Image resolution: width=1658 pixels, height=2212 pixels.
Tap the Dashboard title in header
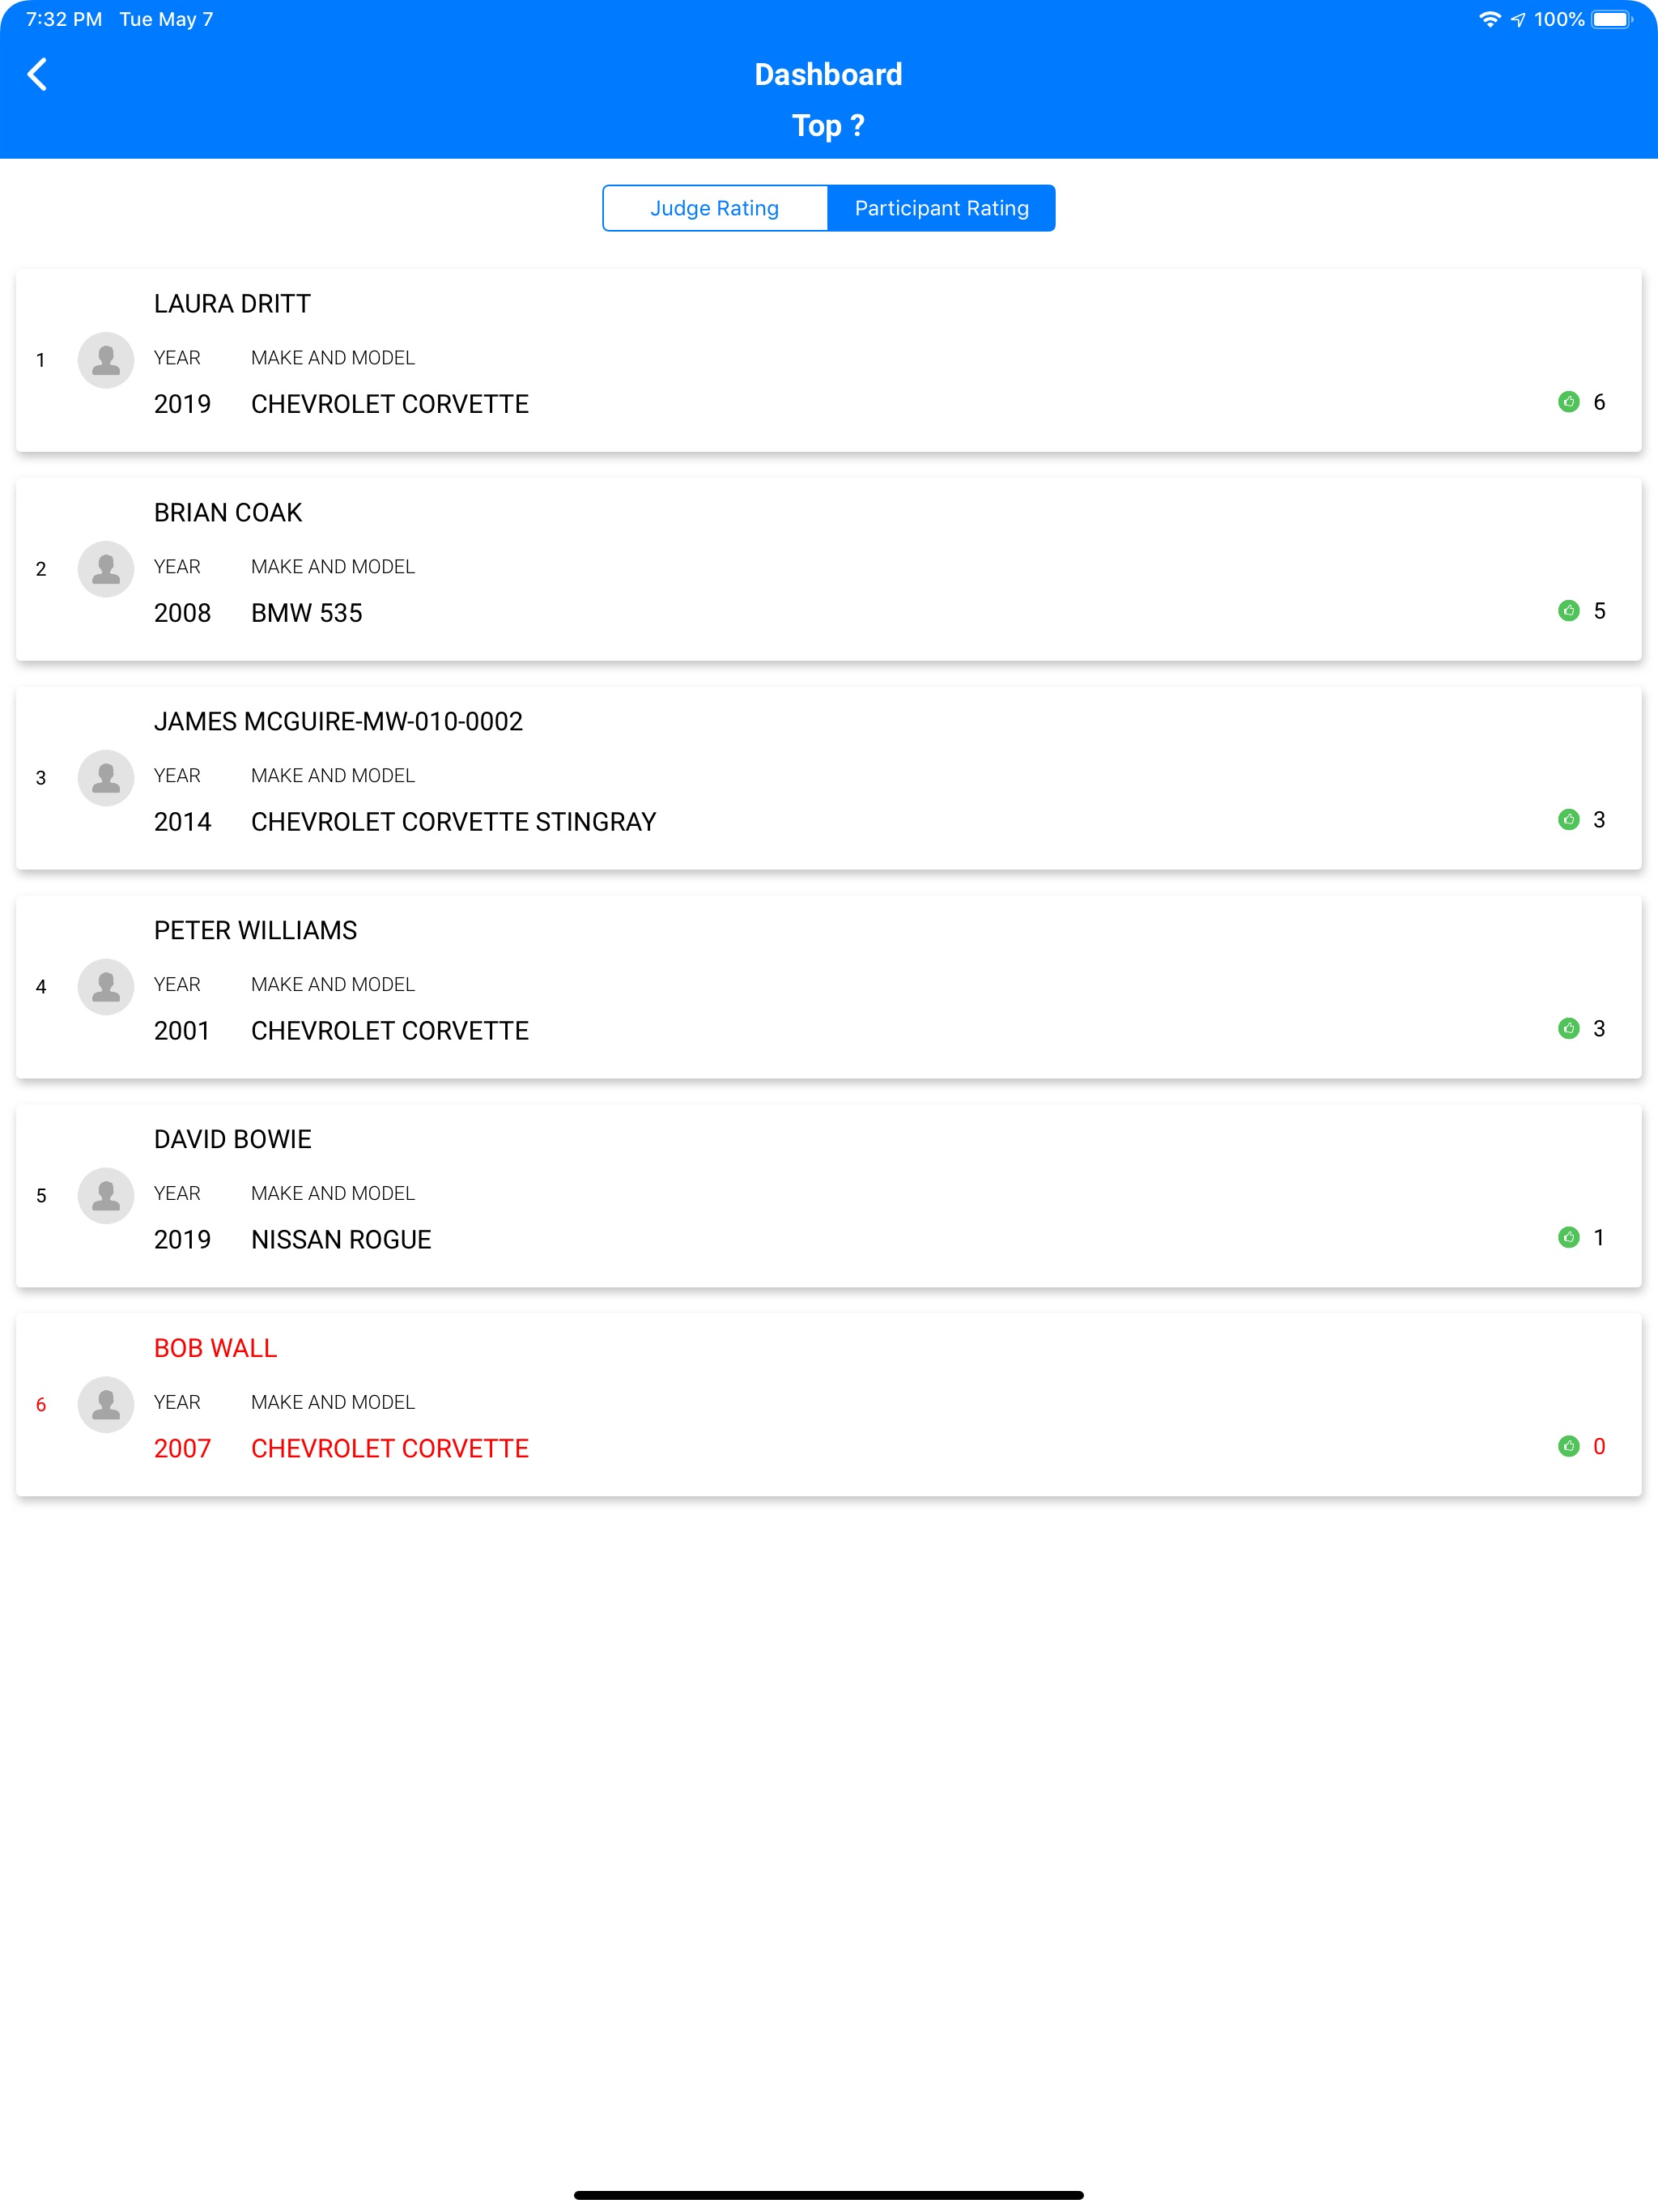pyautogui.click(x=828, y=75)
